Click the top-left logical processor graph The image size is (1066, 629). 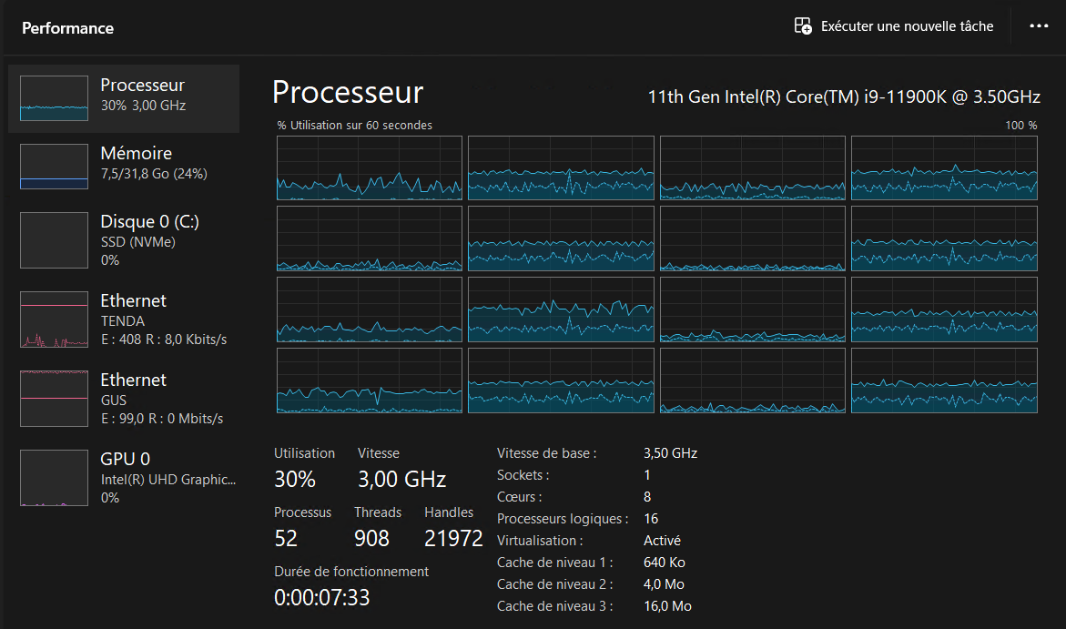(x=370, y=168)
